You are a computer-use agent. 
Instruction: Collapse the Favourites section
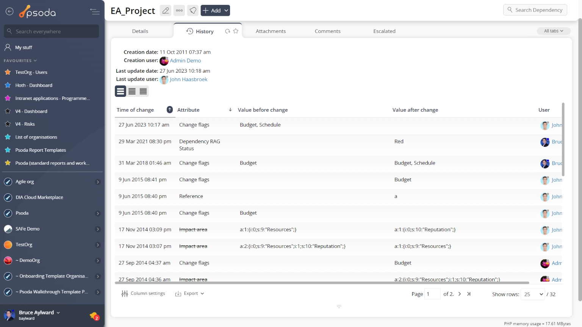20,61
